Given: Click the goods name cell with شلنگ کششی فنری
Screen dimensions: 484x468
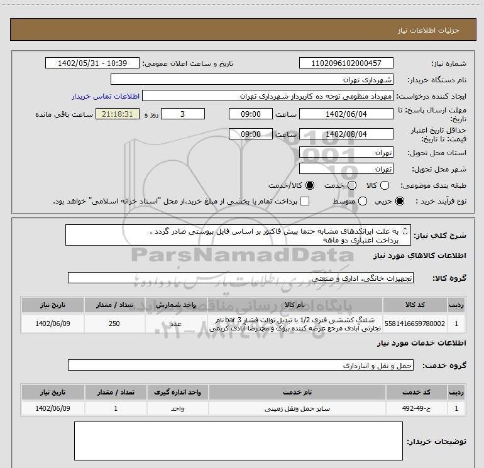Looking at the screenshot, I should [295, 324].
